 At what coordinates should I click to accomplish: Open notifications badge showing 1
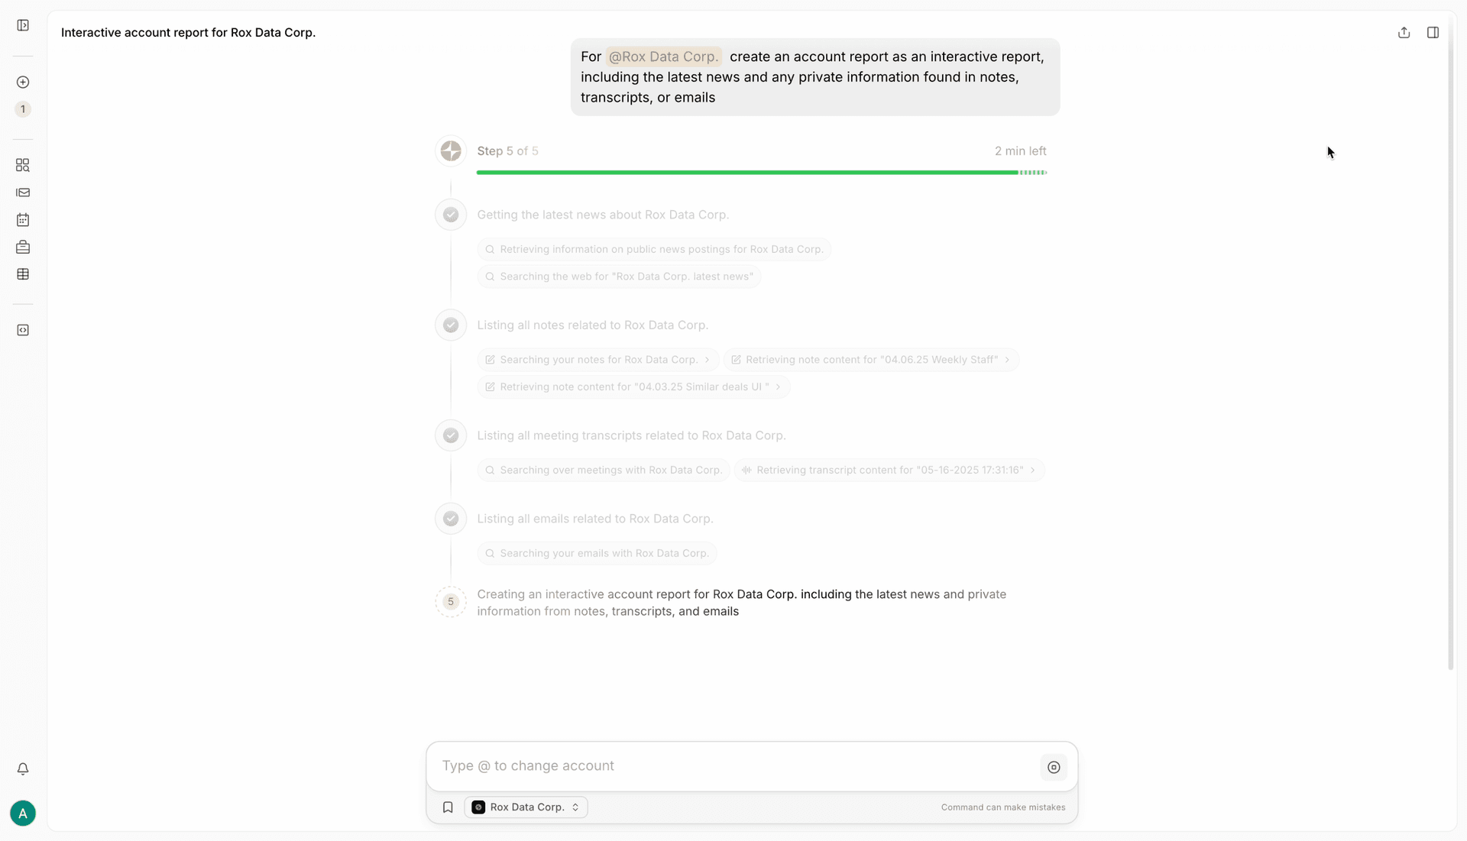pos(23,109)
